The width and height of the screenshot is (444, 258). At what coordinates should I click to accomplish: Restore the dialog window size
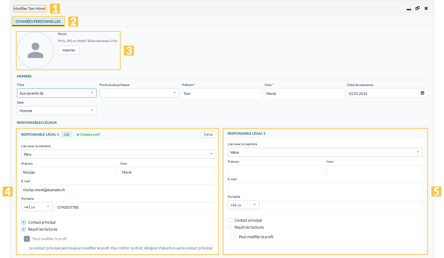click(x=417, y=8)
